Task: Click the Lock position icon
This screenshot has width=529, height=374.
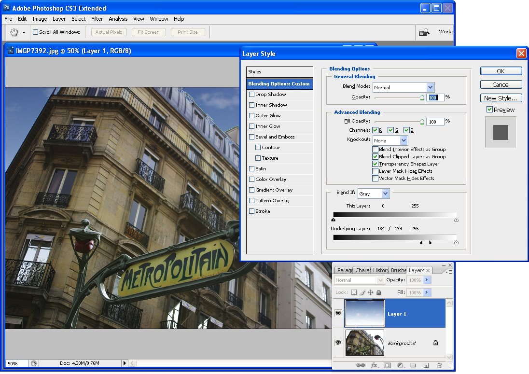Action: 370,292
